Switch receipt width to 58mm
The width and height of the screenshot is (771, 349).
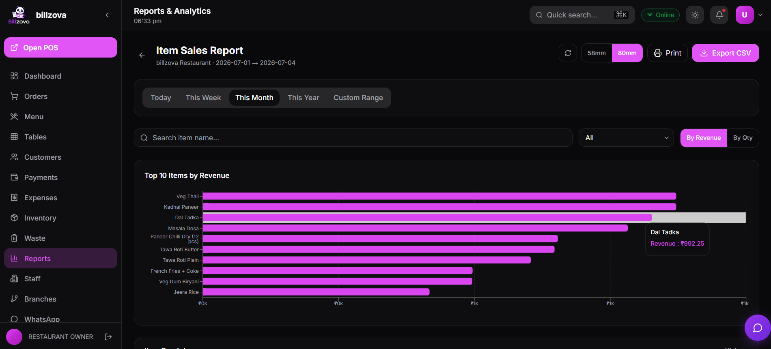597,53
